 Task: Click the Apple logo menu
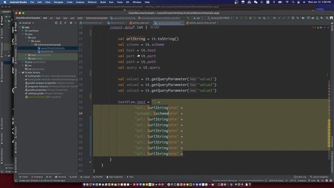click(5, 2)
